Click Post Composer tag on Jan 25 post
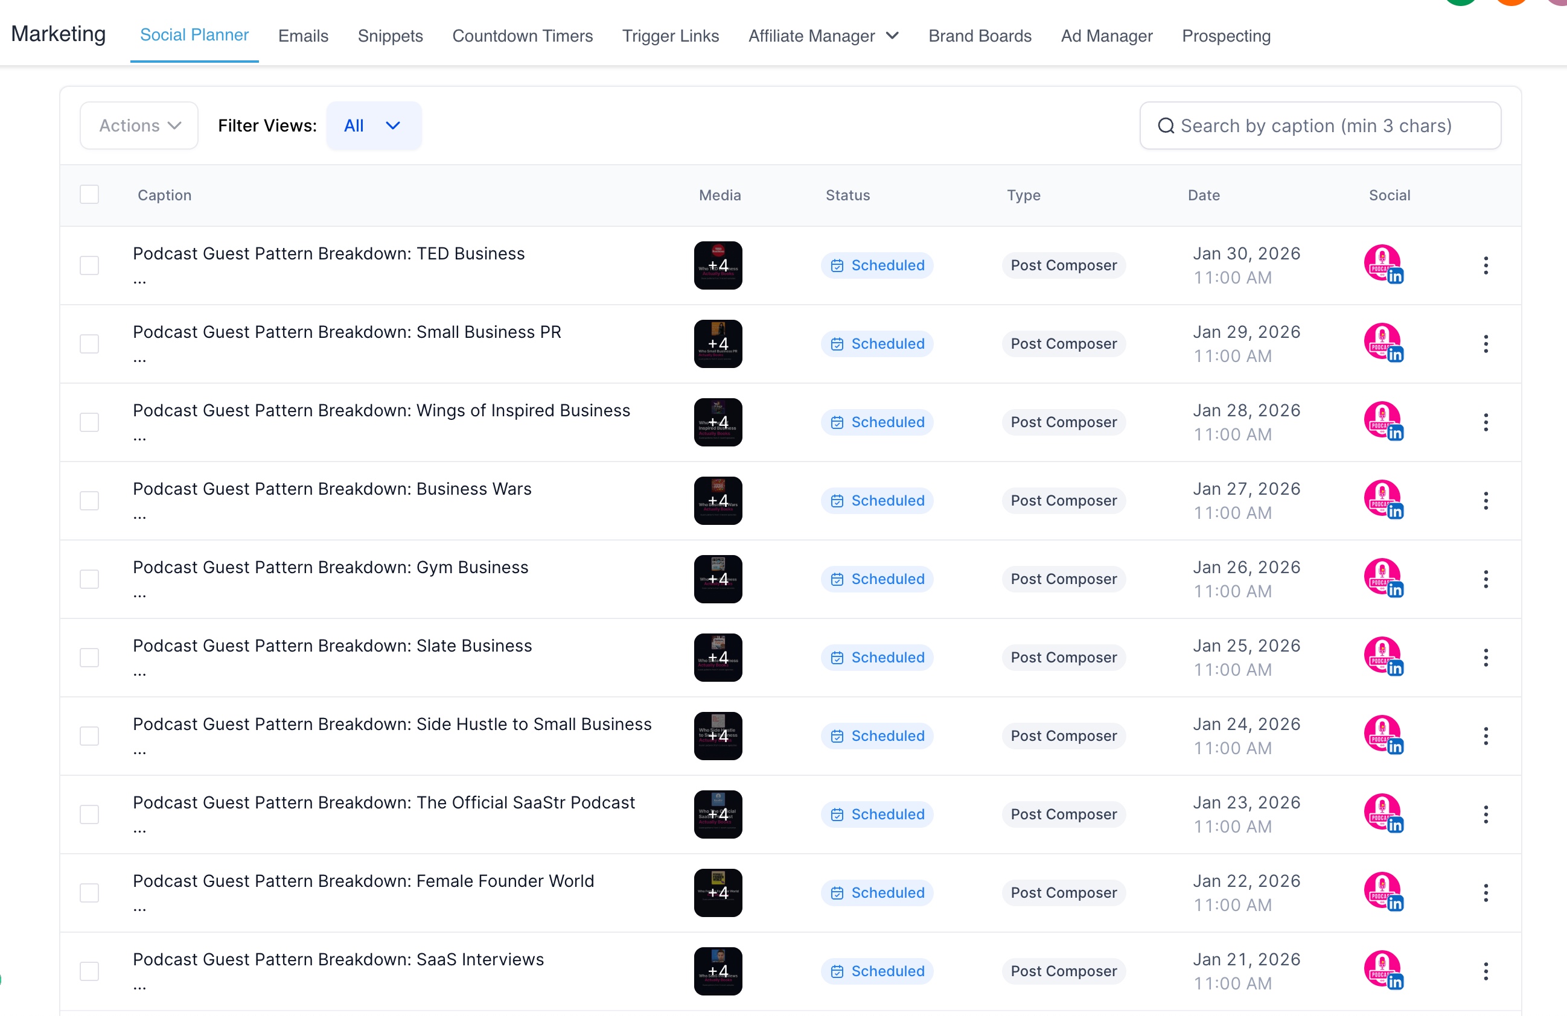 point(1064,658)
